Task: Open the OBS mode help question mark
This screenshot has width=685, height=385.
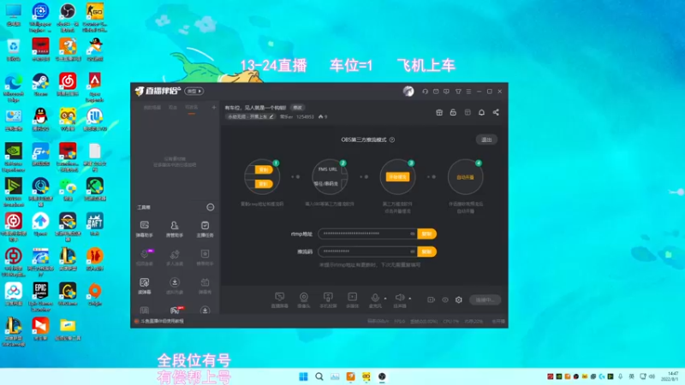Action: (392, 139)
